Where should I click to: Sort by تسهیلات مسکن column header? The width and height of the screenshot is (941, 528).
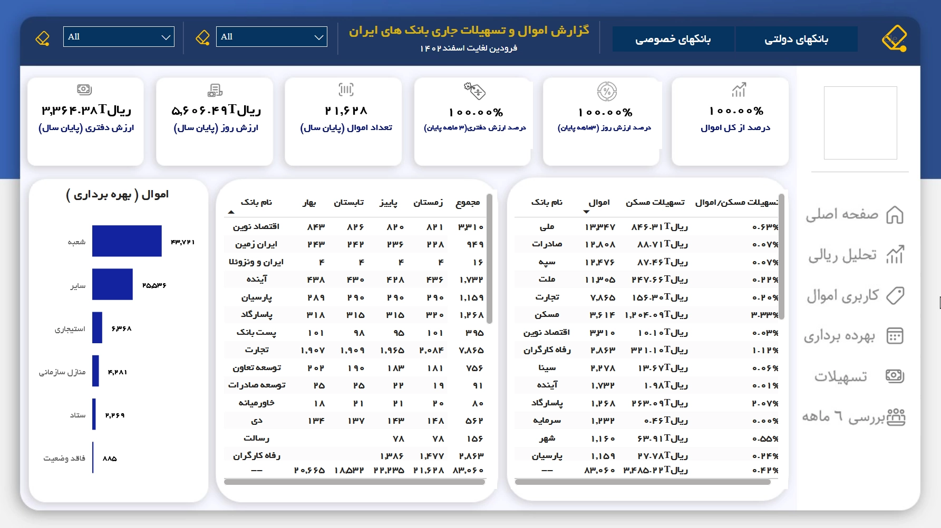pos(655,203)
